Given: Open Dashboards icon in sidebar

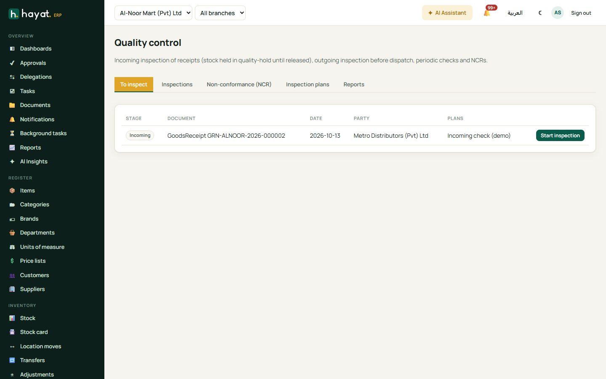Looking at the screenshot, I should pos(12,49).
